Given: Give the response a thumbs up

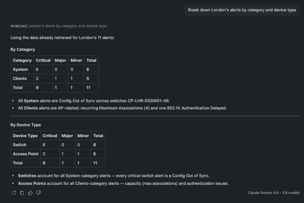Looking at the screenshot, I should click(30, 193).
